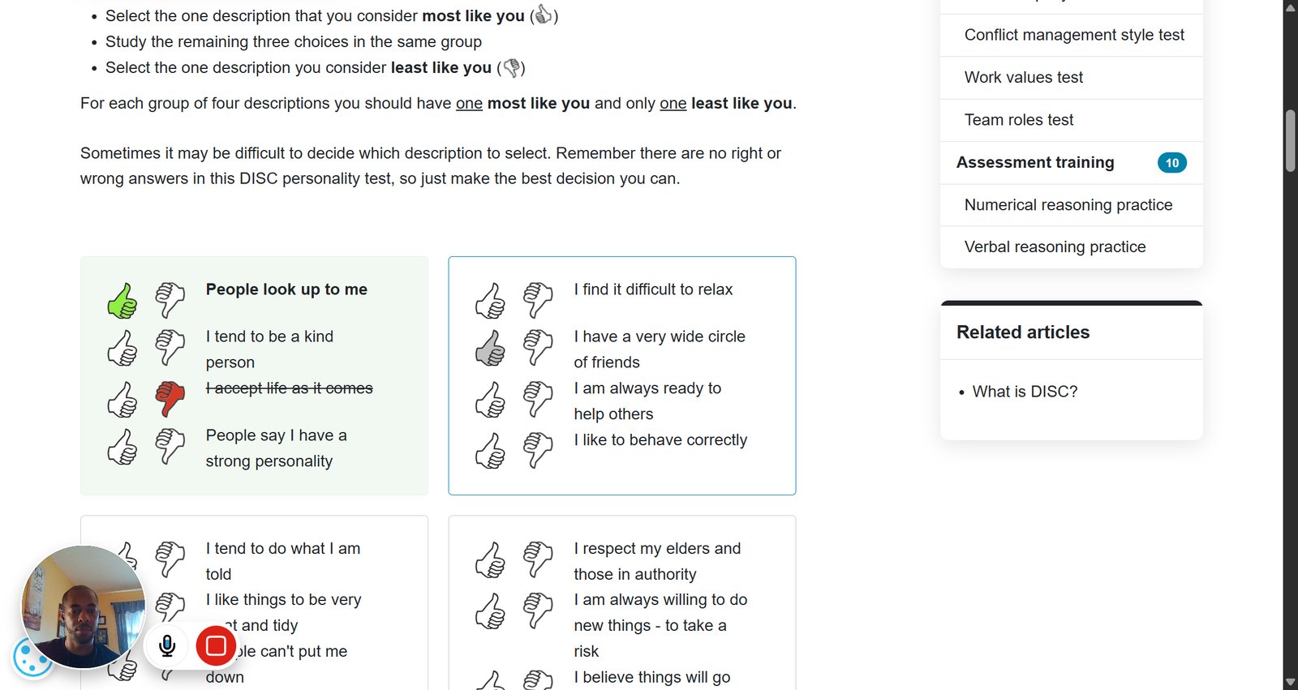Click thumbs-up for 'I am always ready to help others'
The width and height of the screenshot is (1298, 690).
click(x=491, y=400)
